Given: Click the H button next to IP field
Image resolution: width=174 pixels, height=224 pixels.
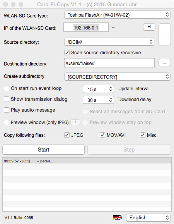Looking at the screenshot, I should 149,27.
